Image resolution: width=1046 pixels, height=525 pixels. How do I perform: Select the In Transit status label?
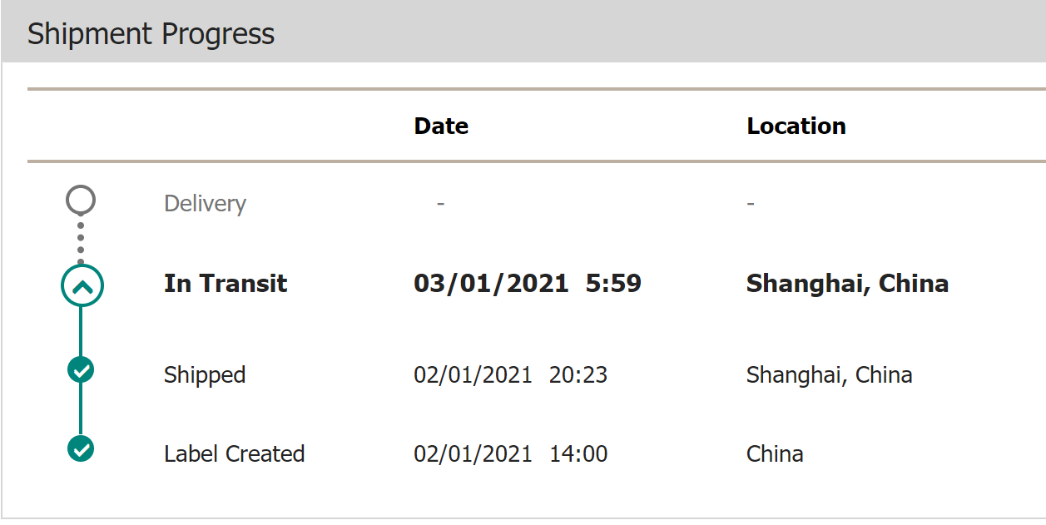pos(226,284)
